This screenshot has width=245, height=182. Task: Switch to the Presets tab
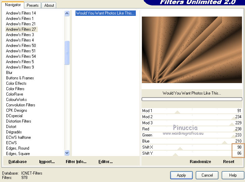pyautogui.click(x=32, y=5)
